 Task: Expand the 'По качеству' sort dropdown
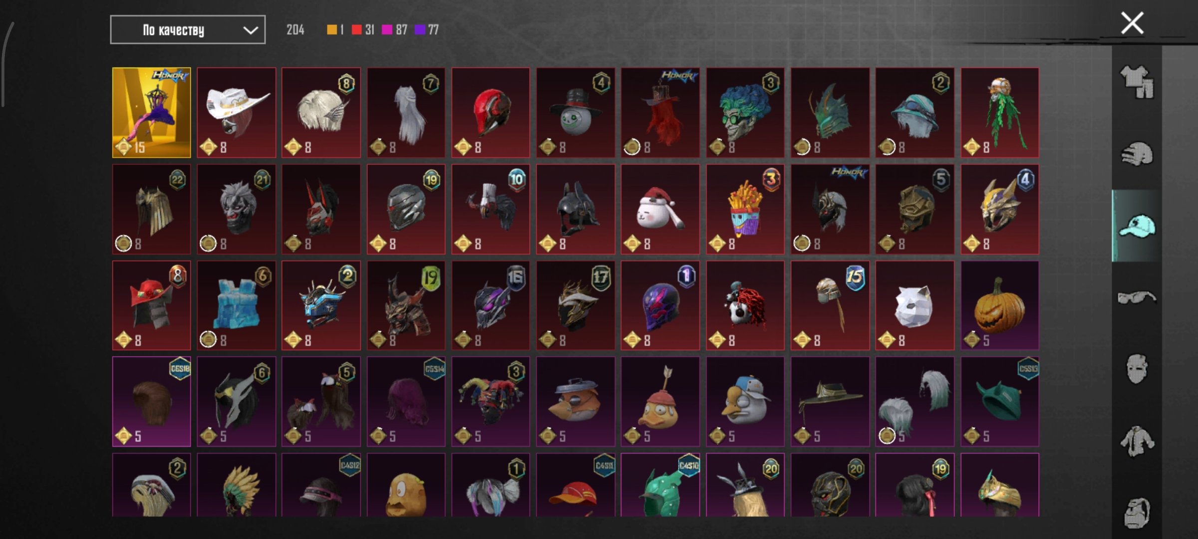click(x=188, y=30)
